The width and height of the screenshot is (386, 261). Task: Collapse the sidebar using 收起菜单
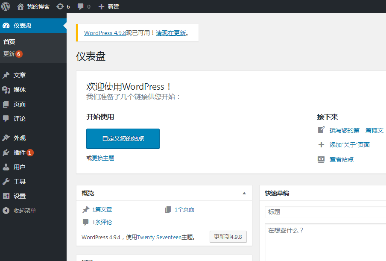[x=24, y=211]
